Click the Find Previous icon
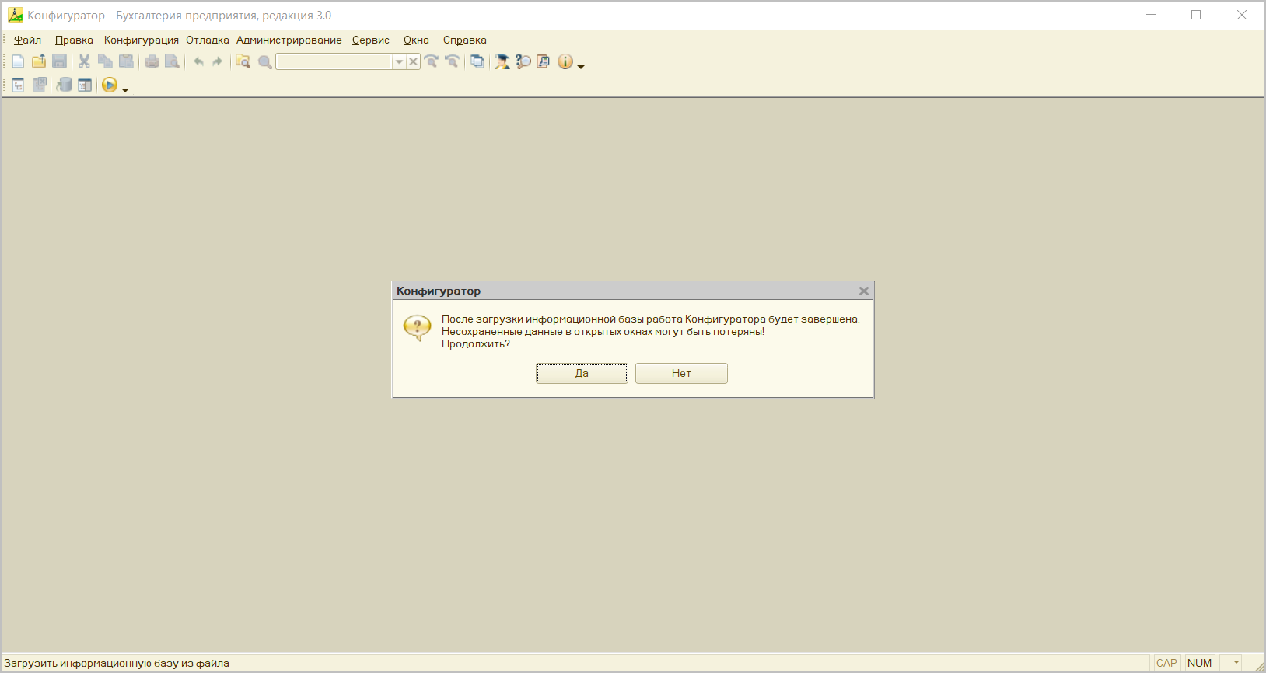This screenshot has width=1266, height=673. (x=452, y=62)
